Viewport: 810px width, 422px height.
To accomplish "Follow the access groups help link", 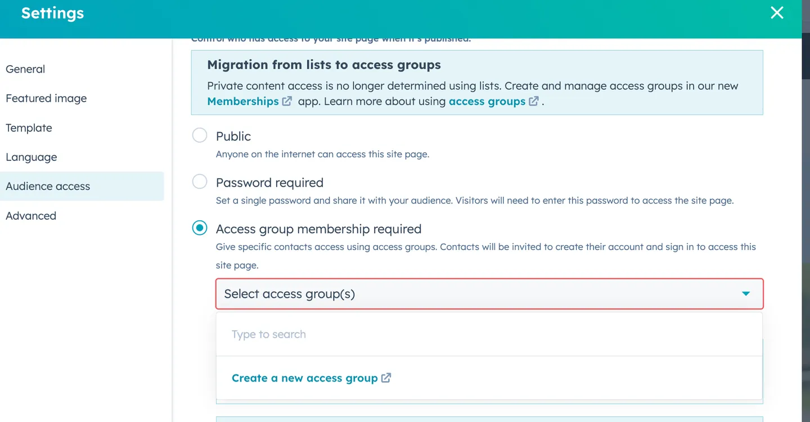I will pyautogui.click(x=487, y=101).
